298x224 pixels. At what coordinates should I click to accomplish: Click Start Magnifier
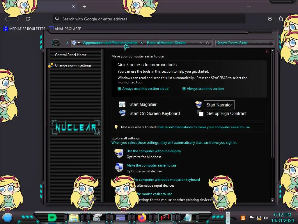143,104
